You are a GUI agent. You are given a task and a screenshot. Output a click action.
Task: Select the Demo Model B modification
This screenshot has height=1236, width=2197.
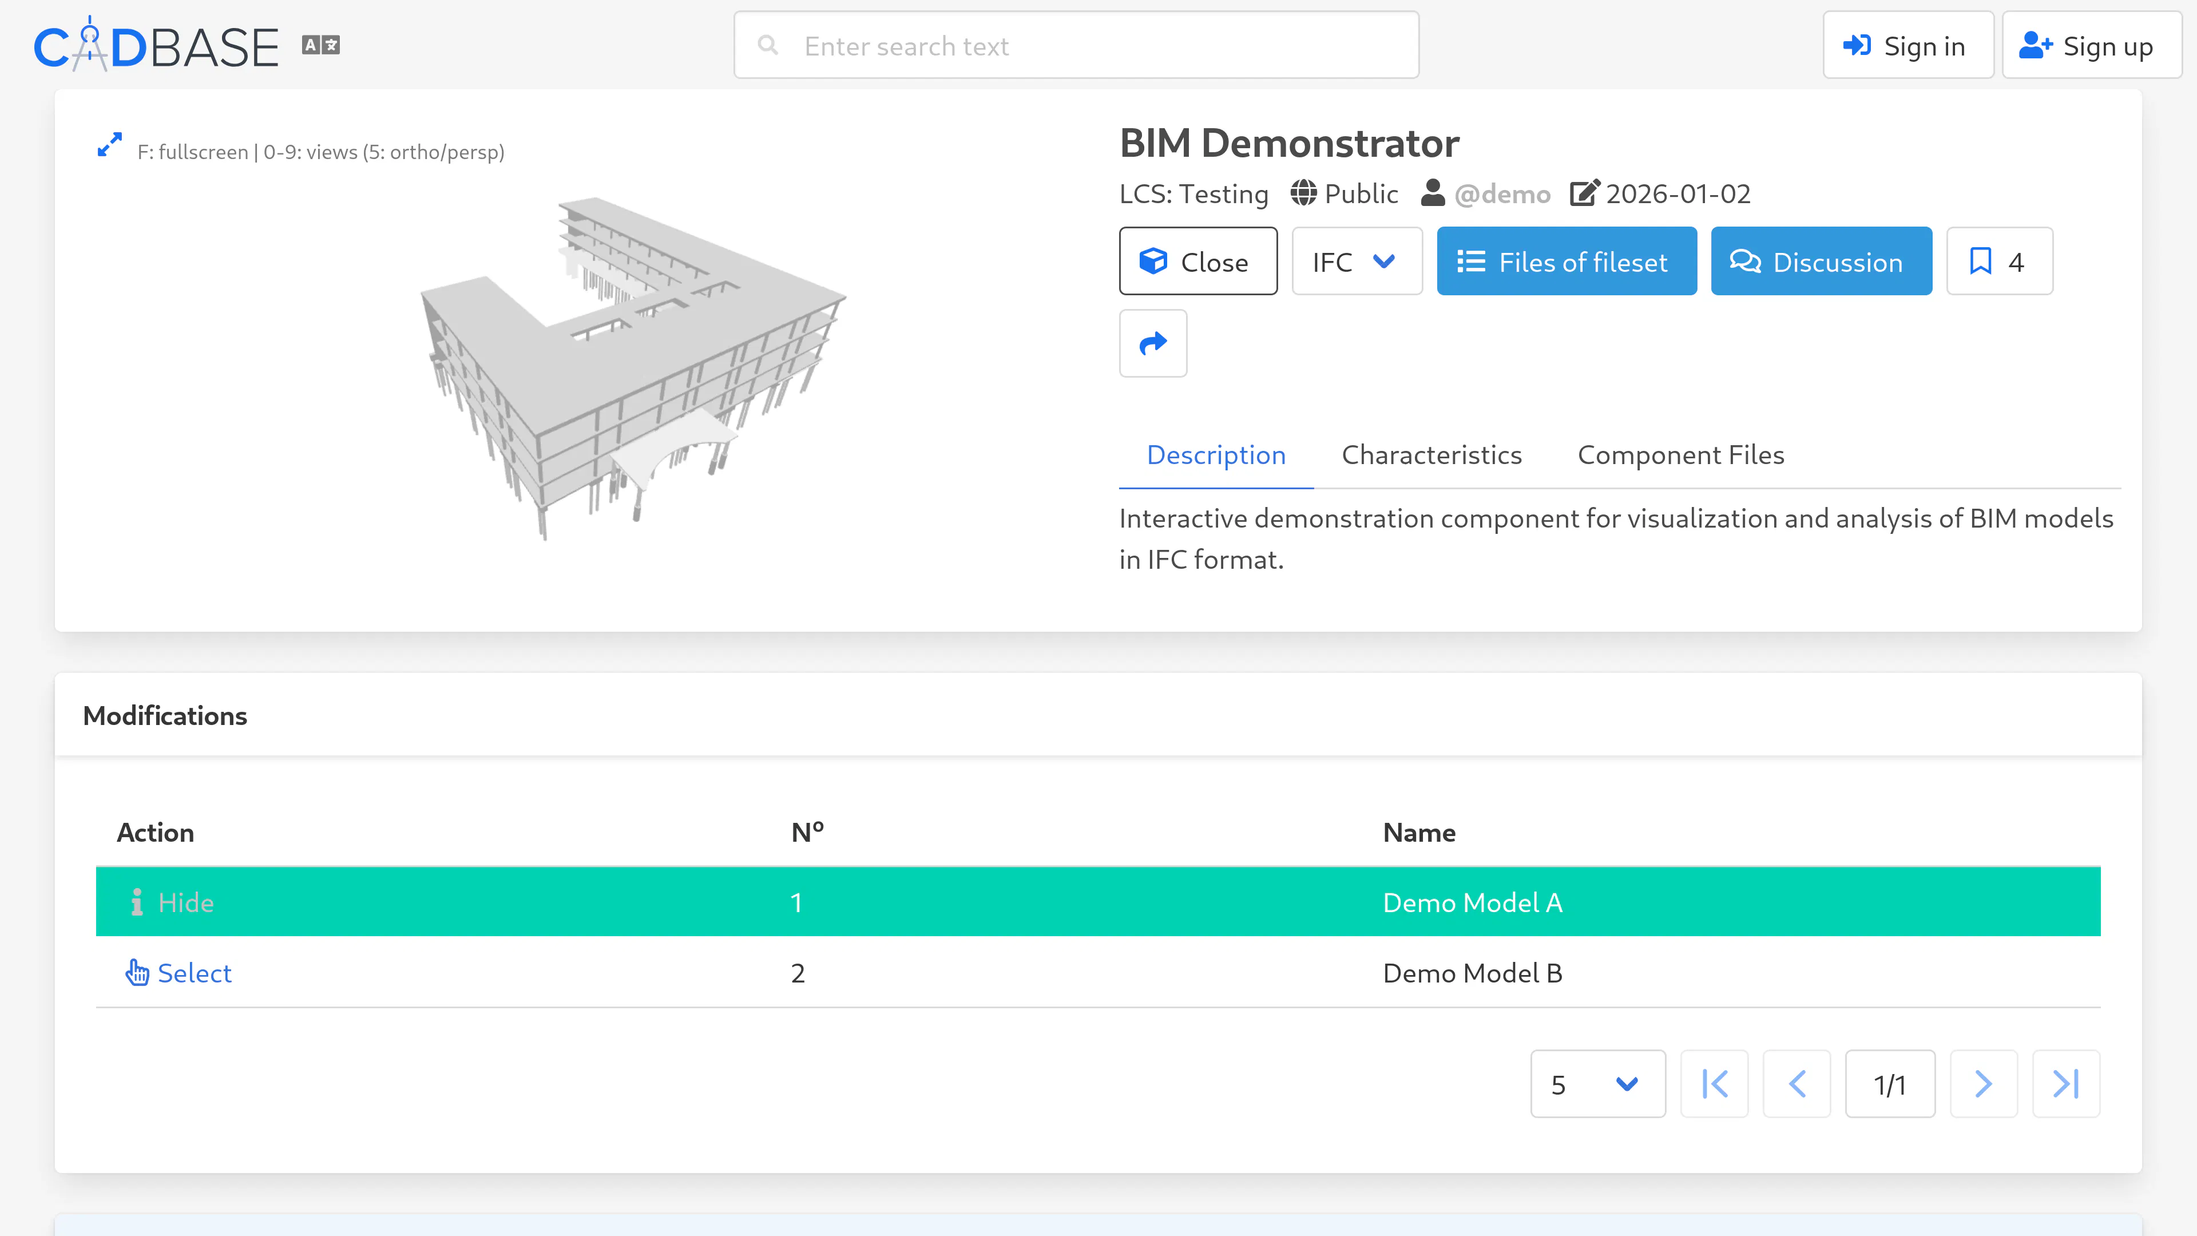pyautogui.click(x=179, y=973)
